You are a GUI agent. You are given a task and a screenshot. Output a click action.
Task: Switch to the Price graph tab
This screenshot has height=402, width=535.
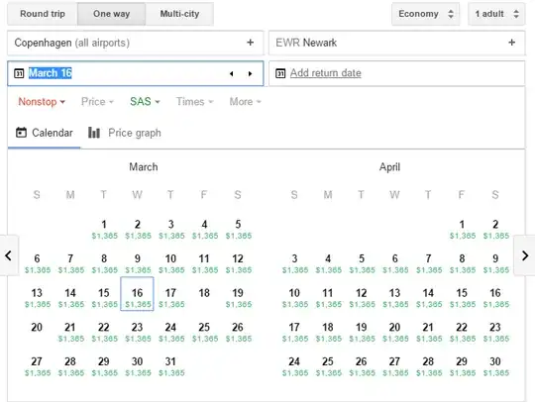pyautogui.click(x=125, y=133)
